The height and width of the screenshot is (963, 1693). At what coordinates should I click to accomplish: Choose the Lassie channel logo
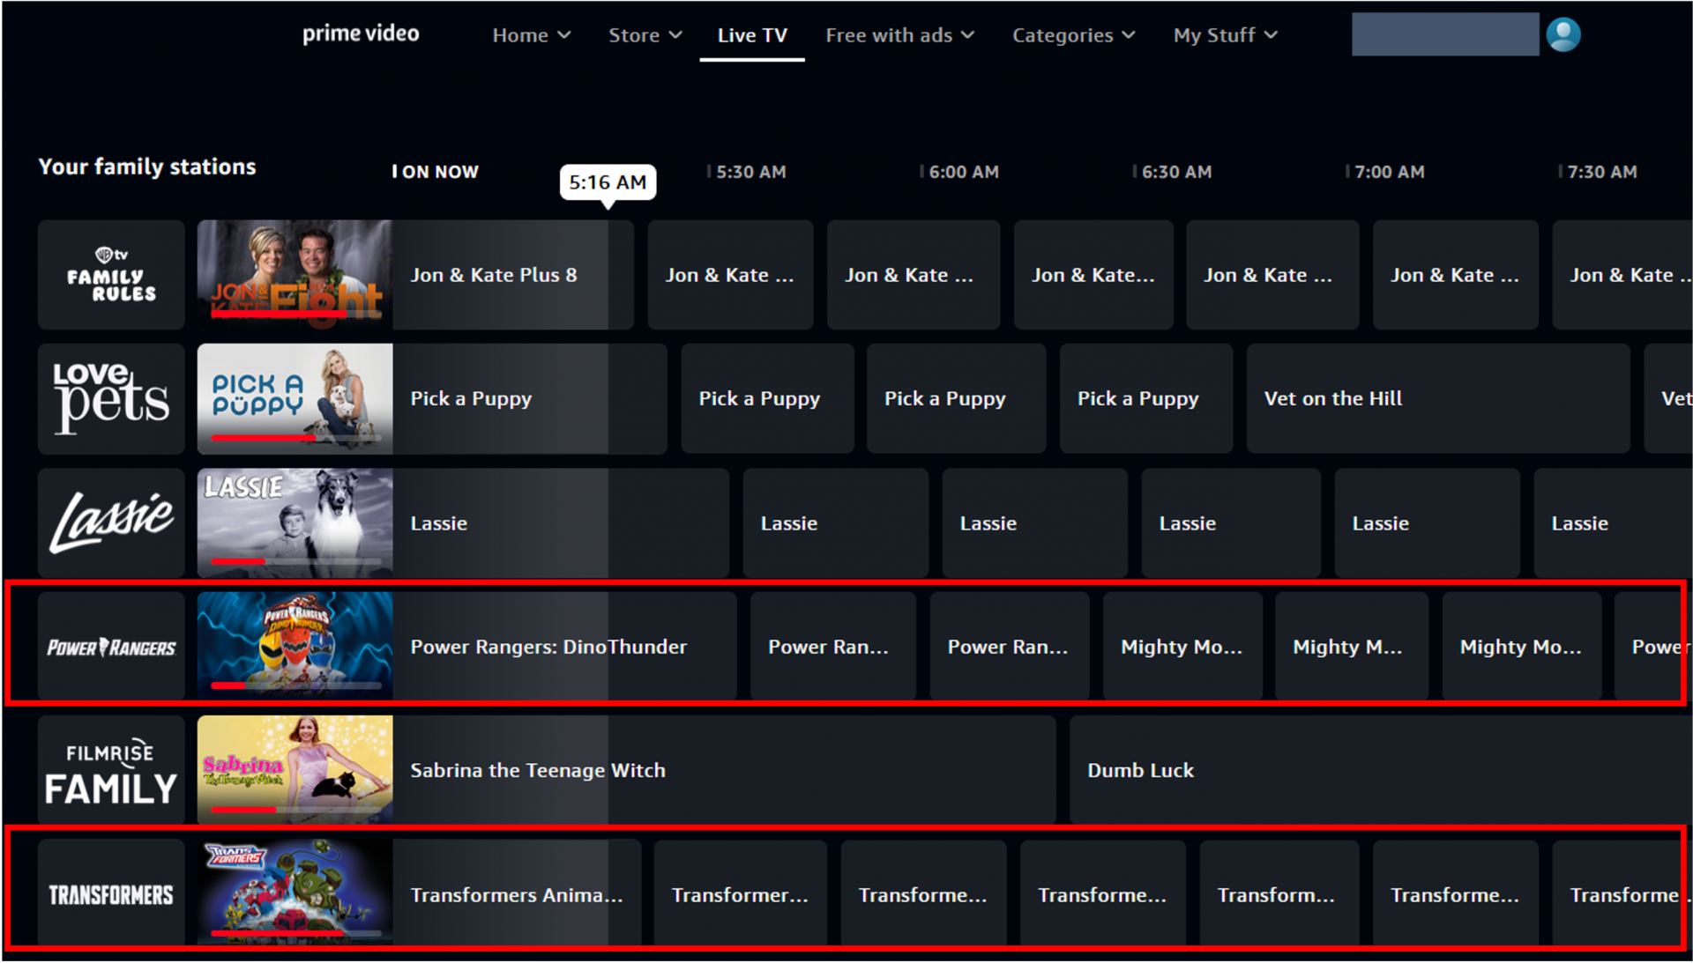pyautogui.click(x=111, y=522)
